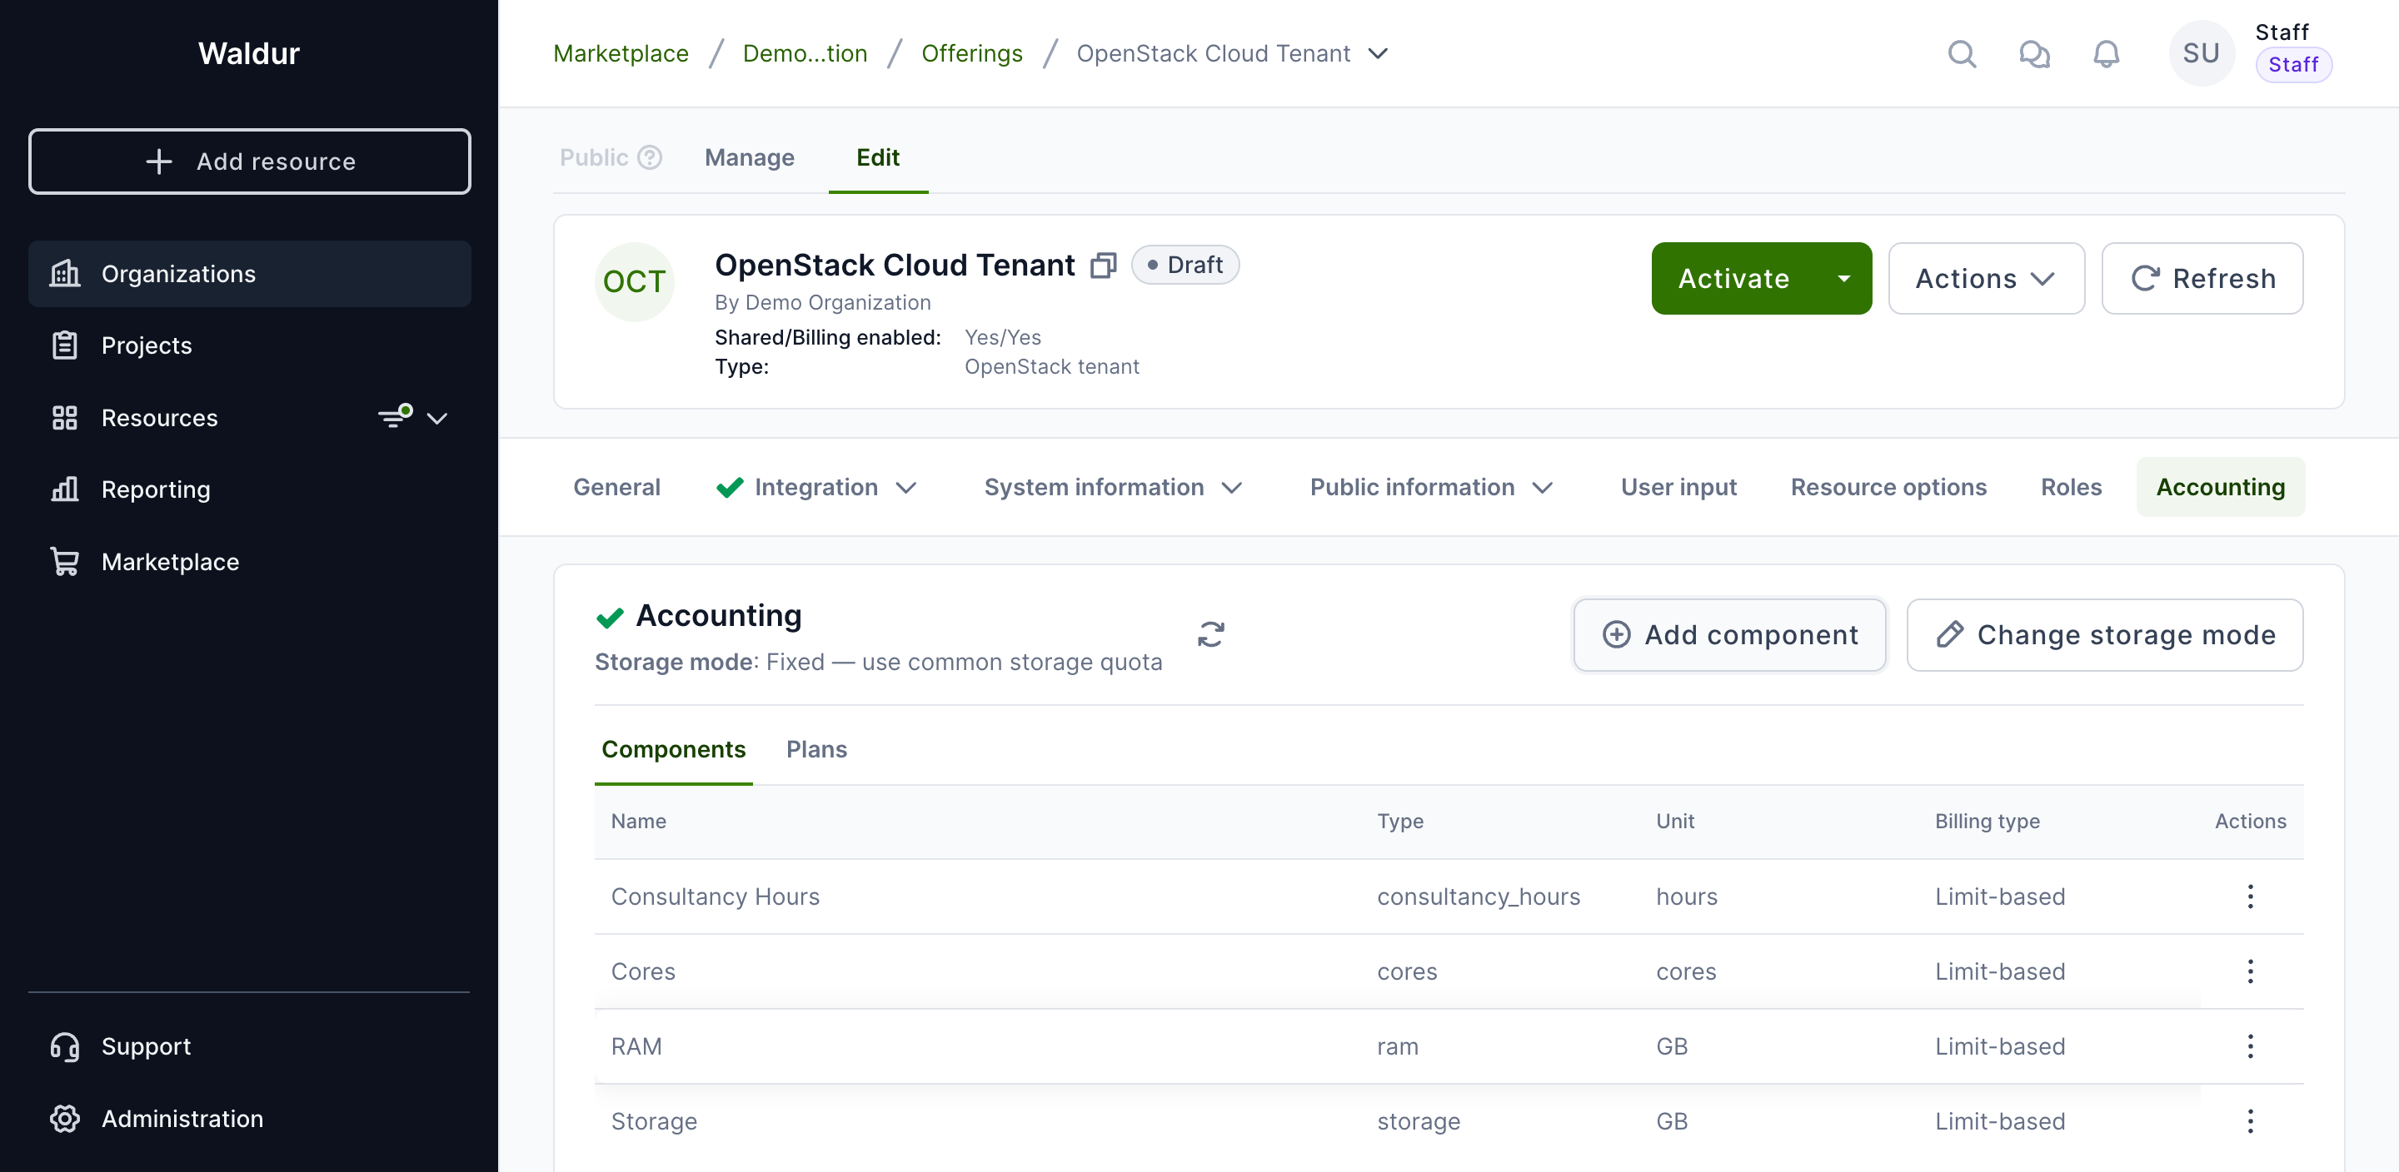This screenshot has height=1172, width=2399.
Task: Expand the Activate button dropdown arrow
Action: [1843, 278]
